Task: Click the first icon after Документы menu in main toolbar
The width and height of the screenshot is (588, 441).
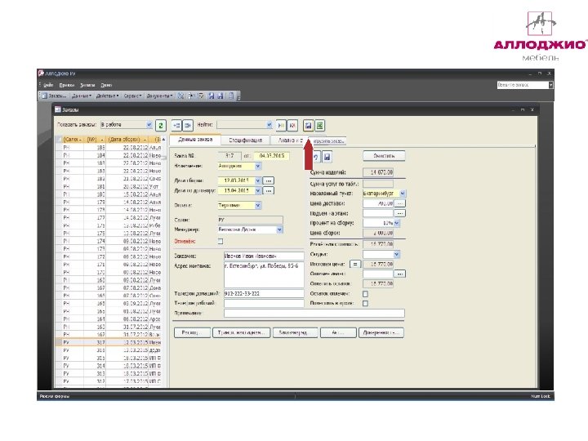Action: tap(180, 96)
